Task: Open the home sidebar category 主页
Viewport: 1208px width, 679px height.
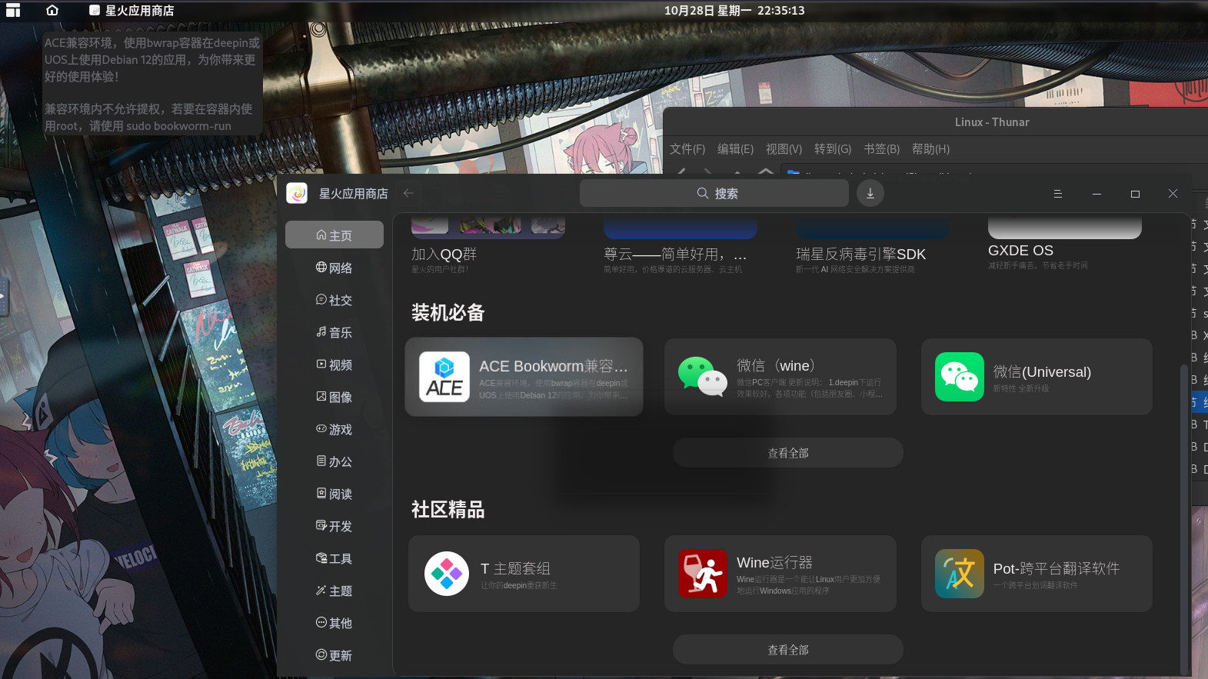Action: (334, 235)
